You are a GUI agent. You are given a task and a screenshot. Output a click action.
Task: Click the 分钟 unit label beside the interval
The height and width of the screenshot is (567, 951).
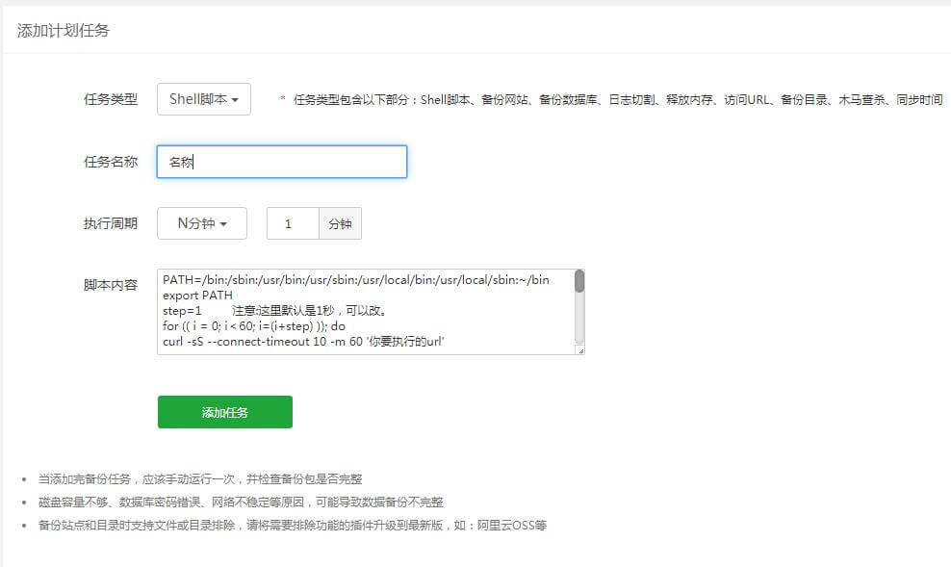tap(341, 222)
